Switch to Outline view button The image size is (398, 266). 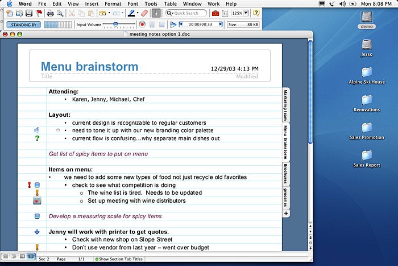[x=14, y=256]
